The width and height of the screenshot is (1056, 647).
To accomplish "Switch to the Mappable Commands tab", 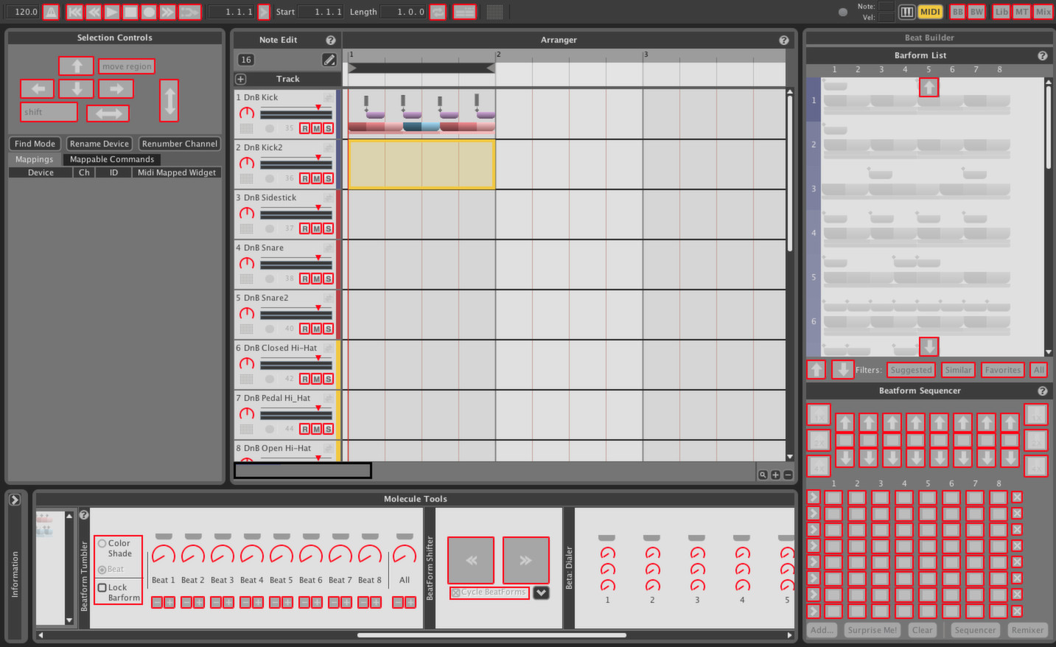I will [112, 158].
